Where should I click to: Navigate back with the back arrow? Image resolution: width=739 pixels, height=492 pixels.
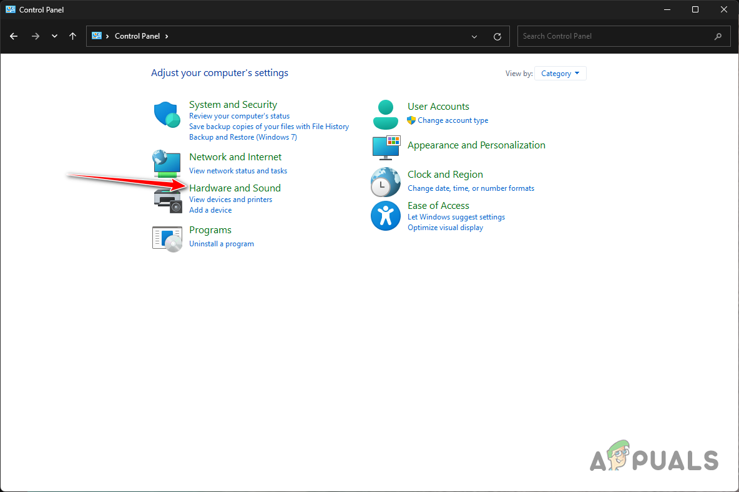pyautogui.click(x=14, y=36)
